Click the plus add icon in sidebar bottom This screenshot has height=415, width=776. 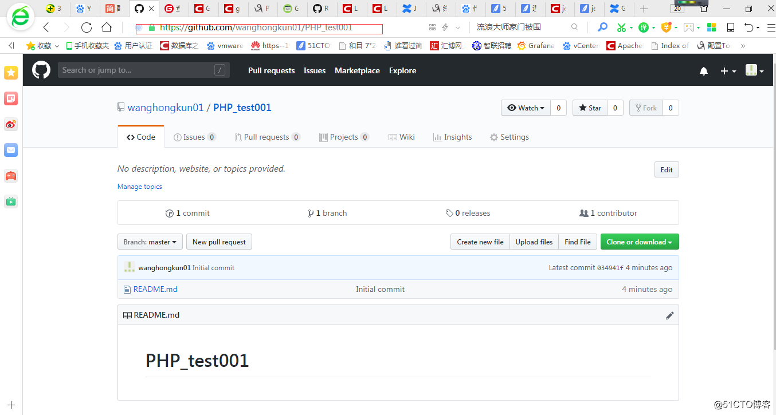[x=11, y=405]
